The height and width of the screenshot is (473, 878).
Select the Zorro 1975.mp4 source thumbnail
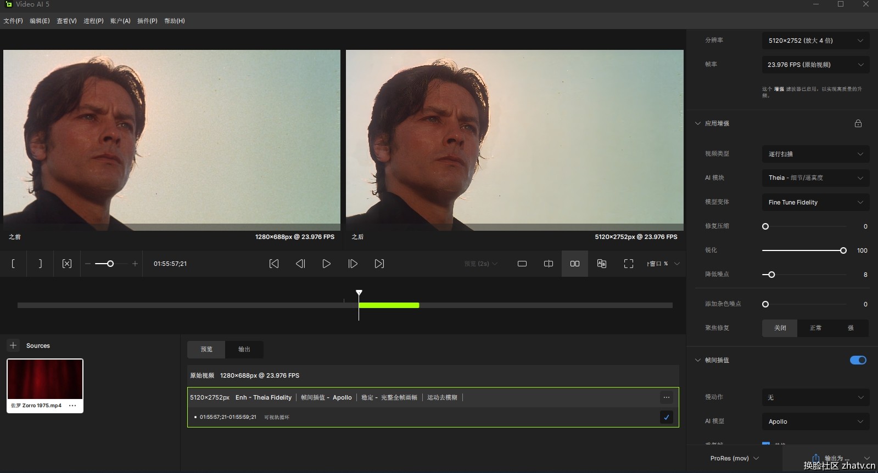(x=45, y=379)
